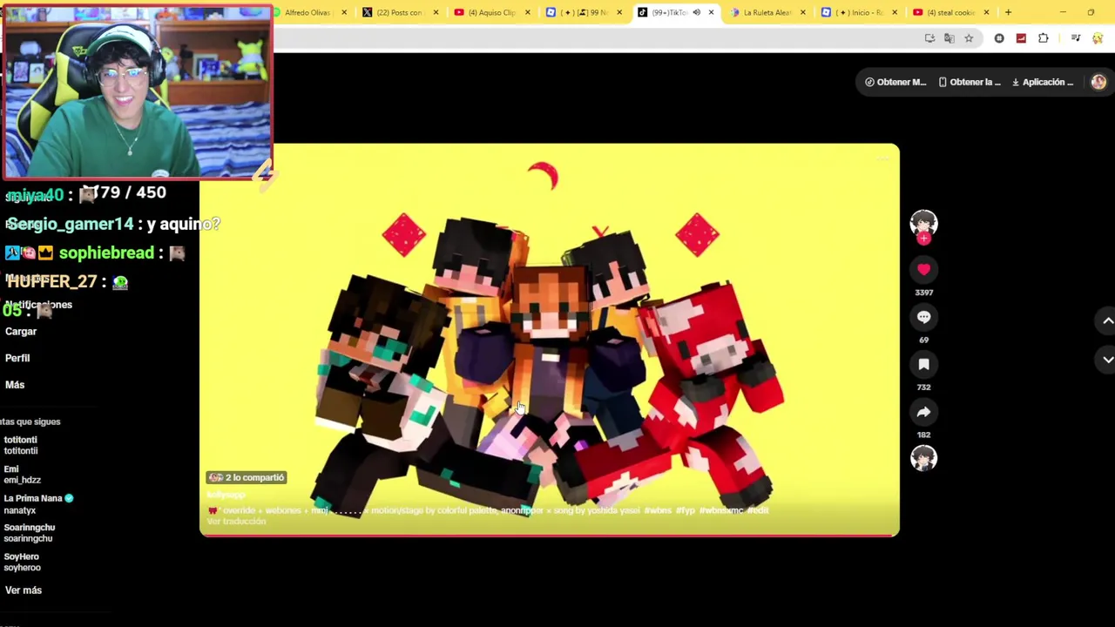Click the webcam overlay of the streamer
The height and width of the screenshot is (627, 1115).
tap(137, 92)
